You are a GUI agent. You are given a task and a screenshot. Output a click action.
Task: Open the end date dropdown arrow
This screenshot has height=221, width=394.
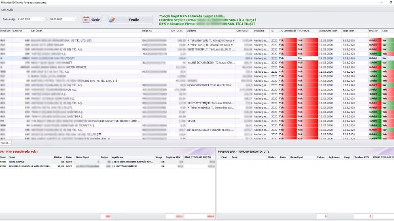(75, 19)
